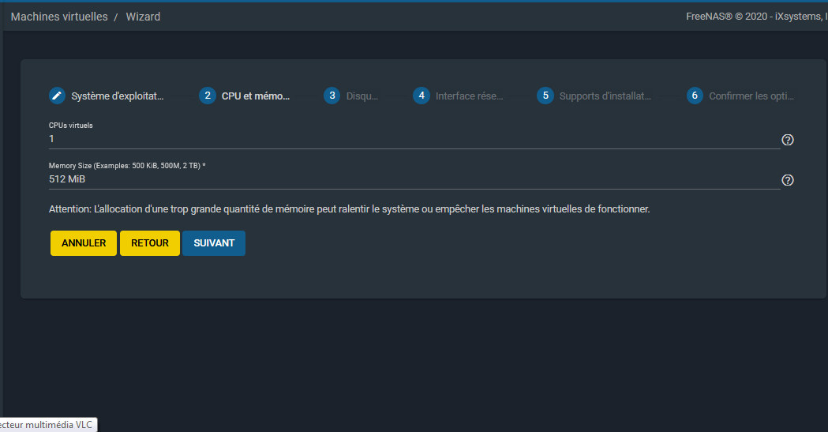Focus the CPUs virtuels input field

[x=414, y=139]
